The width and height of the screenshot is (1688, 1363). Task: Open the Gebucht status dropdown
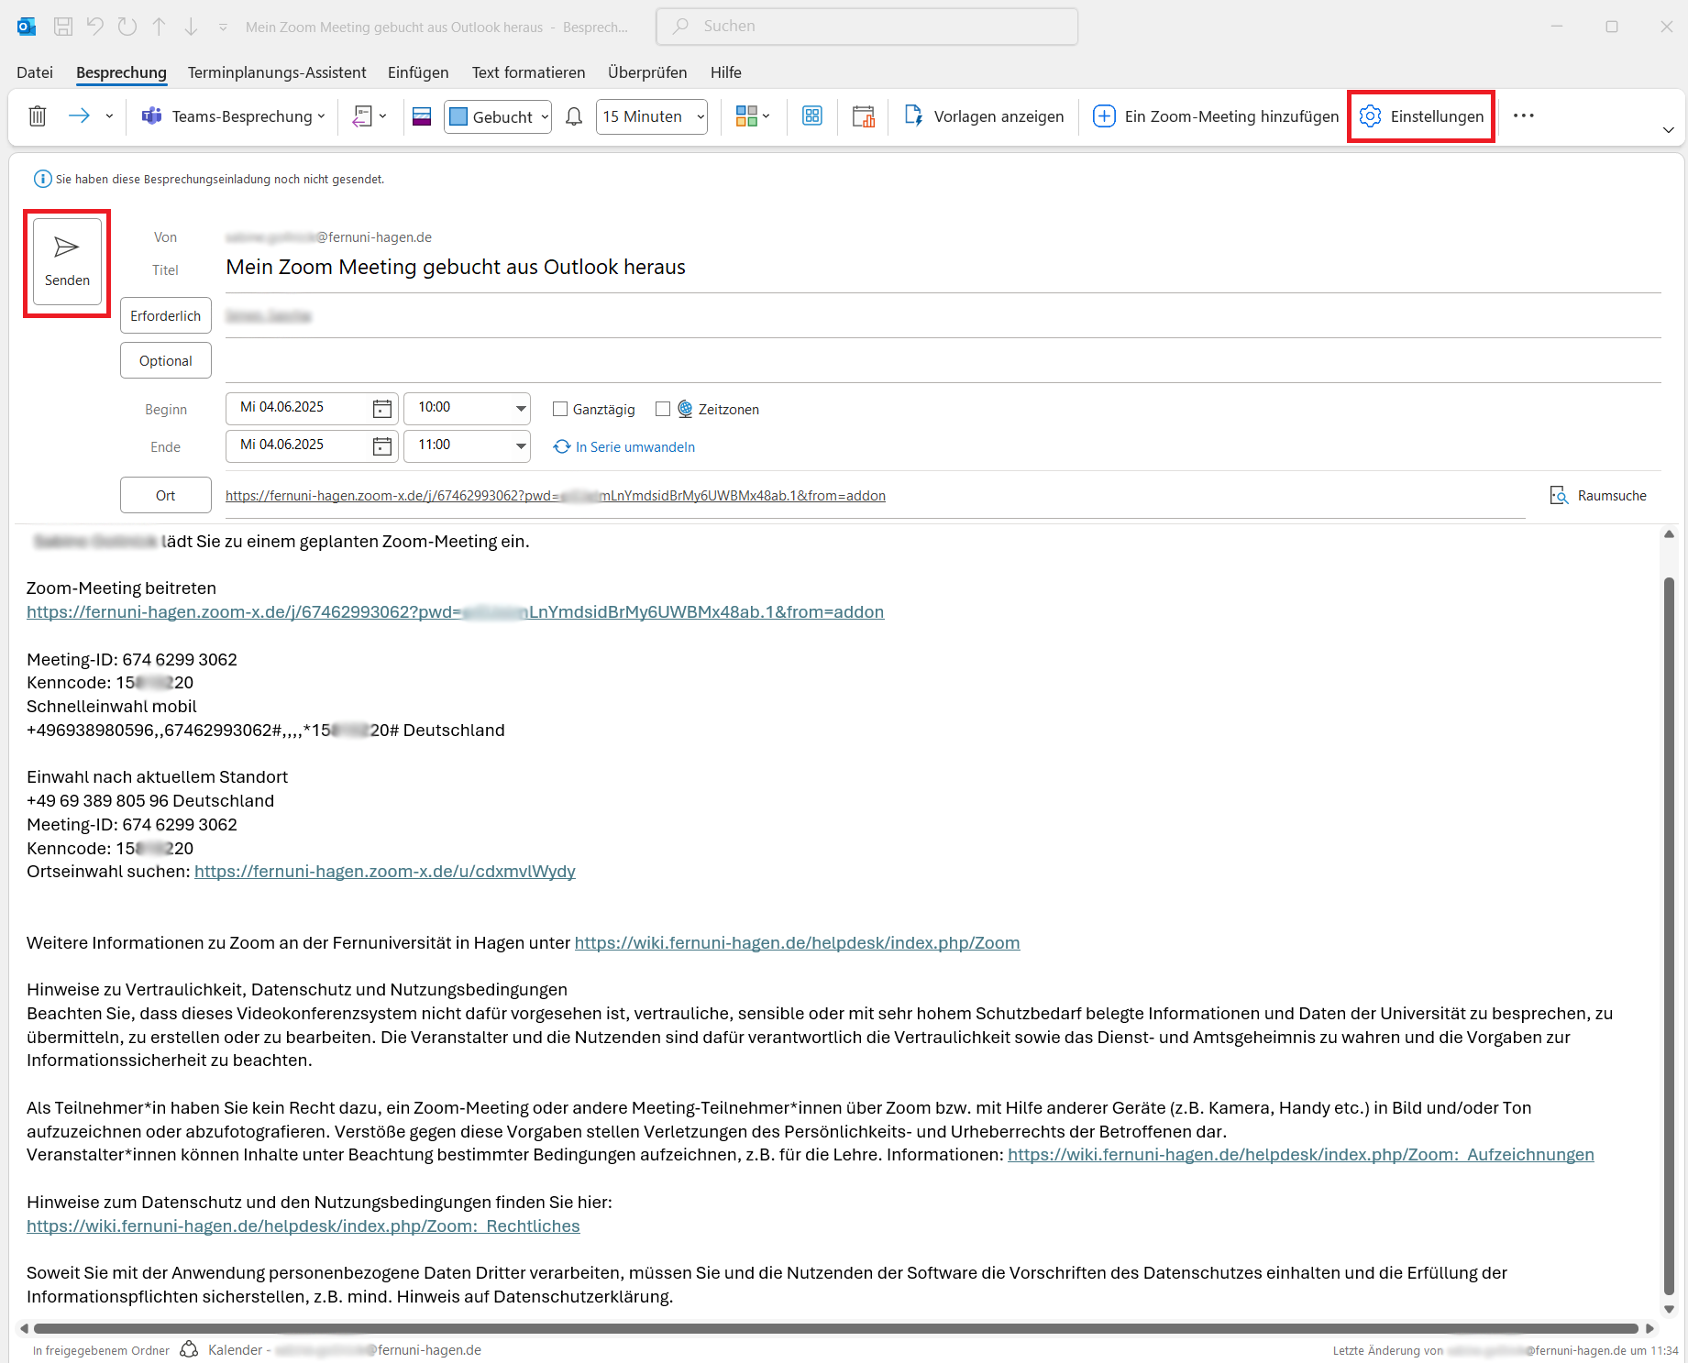(498, 116)
